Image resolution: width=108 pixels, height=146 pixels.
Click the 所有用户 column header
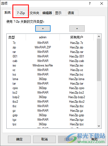coord(76,37)
